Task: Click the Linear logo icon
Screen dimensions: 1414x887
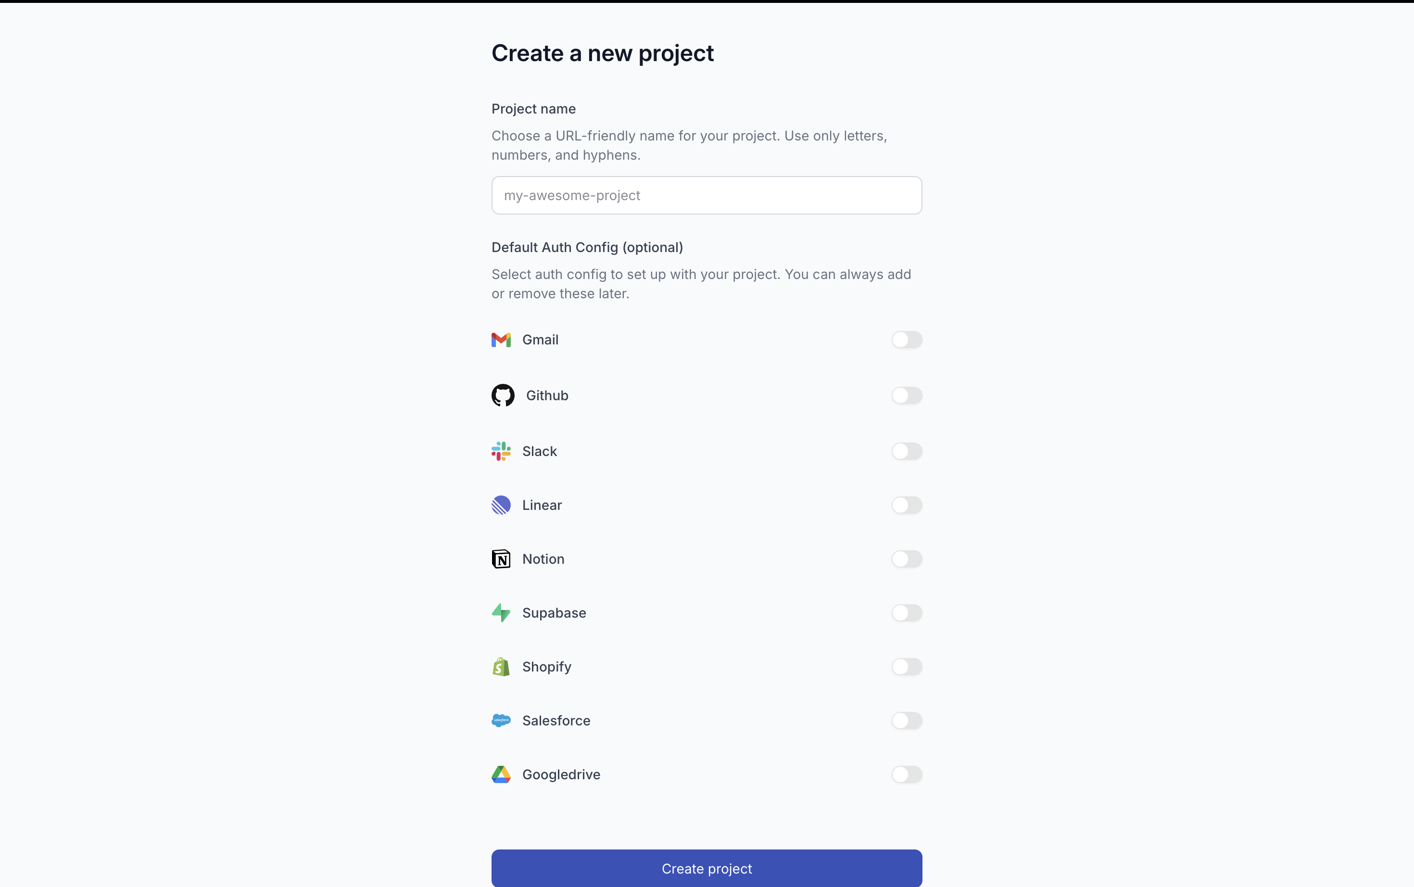Action: point(501,505)
